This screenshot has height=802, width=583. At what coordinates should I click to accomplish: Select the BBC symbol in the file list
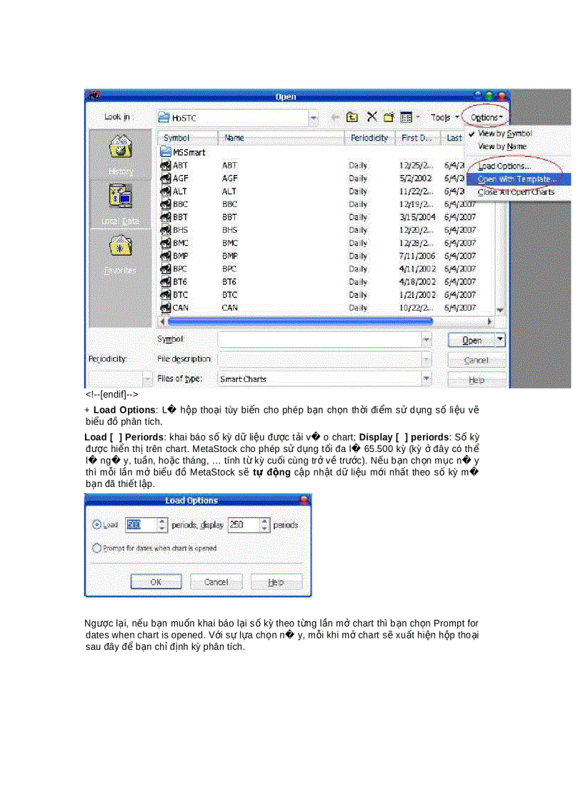click(x=178, y=204)
